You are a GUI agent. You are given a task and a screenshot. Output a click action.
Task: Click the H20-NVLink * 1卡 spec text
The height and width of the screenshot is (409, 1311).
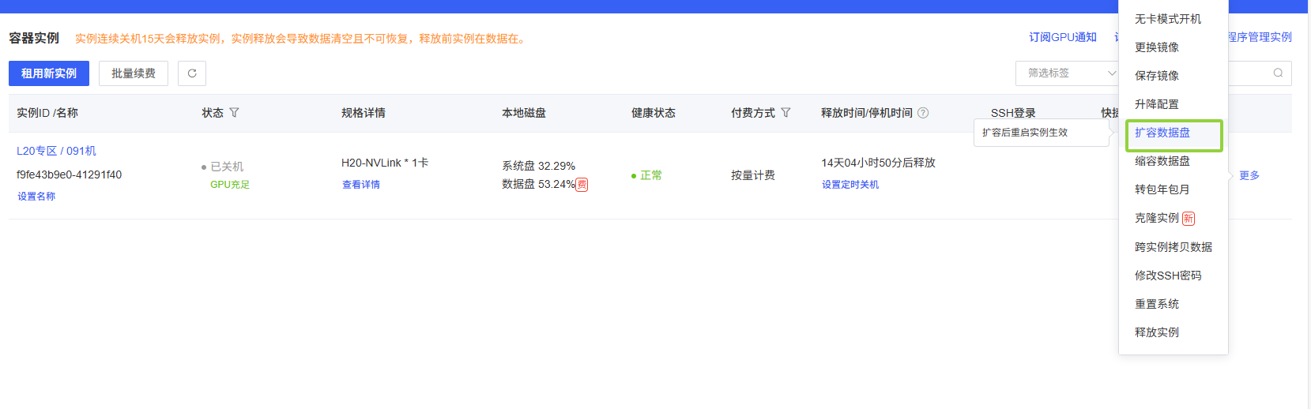(x=385, y=163)
